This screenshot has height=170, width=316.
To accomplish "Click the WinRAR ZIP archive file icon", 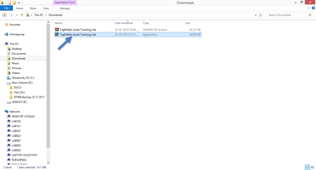I will [57, 30].
